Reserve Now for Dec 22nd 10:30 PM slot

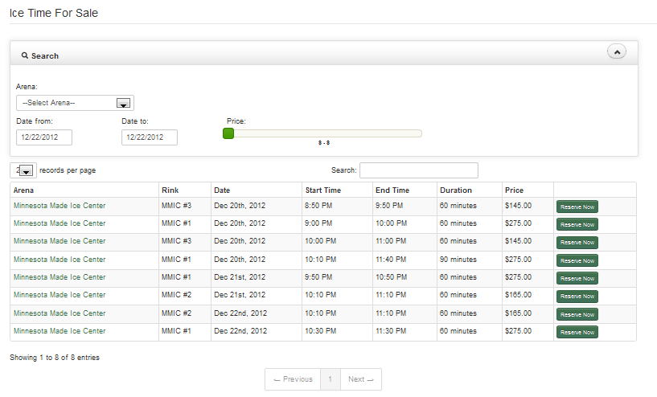pyautogui.click(x=577, y=332)
